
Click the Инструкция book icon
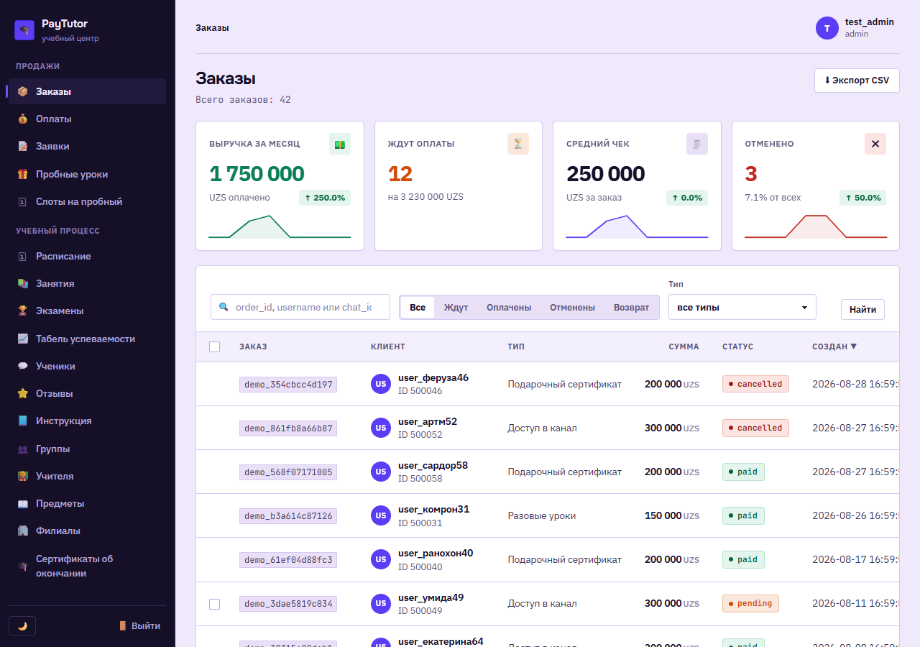pos(22,421)
